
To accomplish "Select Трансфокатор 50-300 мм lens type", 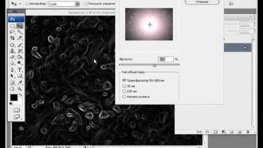I will [124, 81].
